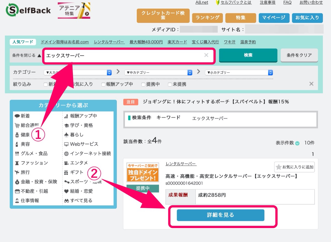
Task: Open the 特集 tab
Action: 241,18
